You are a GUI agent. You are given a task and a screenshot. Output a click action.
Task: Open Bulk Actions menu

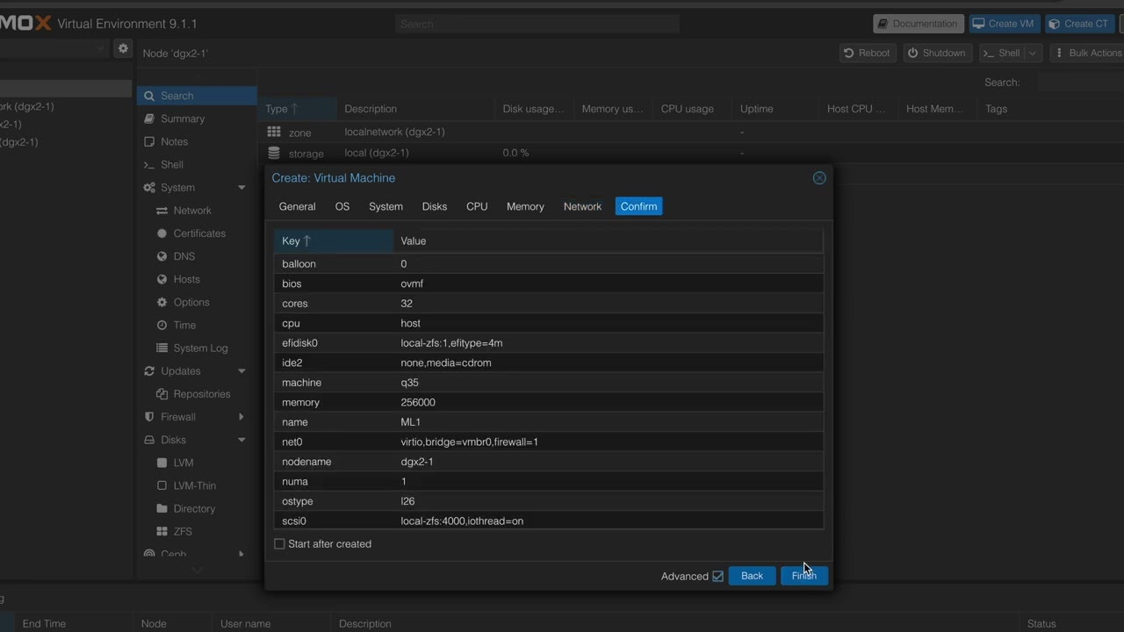pos(1087,53)
